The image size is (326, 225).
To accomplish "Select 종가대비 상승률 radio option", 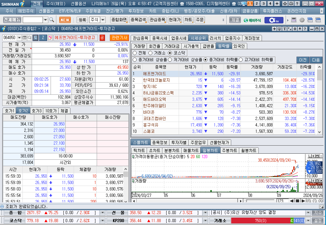I will coord(135,60).
